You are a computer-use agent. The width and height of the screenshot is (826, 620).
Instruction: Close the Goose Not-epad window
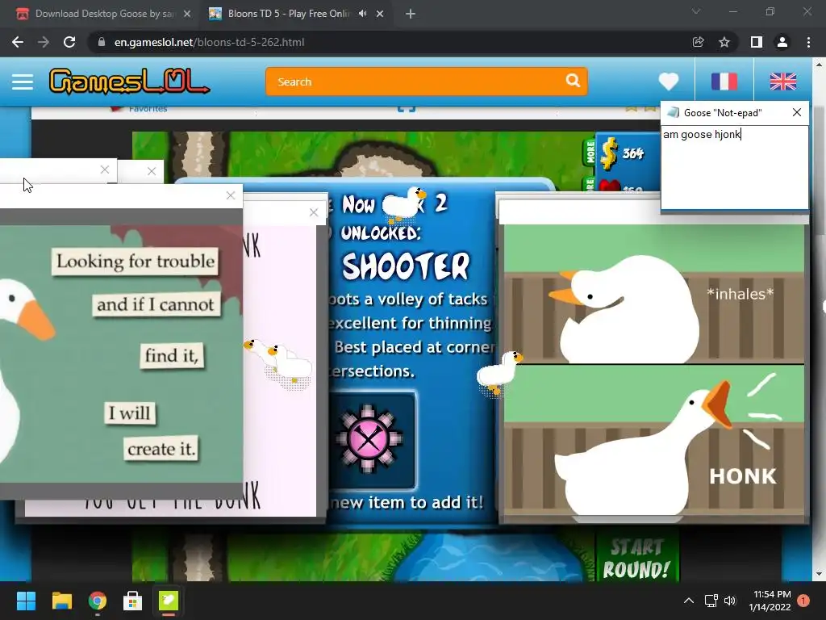click(x=796, y=112)
